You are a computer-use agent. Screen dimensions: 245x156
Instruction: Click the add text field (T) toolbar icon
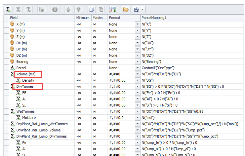click(x=28, y=10)
